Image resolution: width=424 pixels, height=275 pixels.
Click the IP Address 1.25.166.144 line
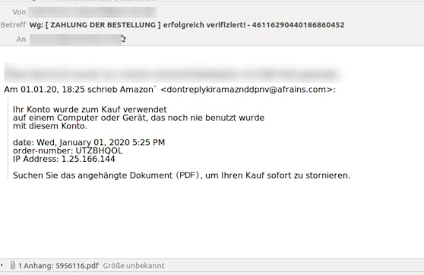pyautogui.click(x=64, y=159)
